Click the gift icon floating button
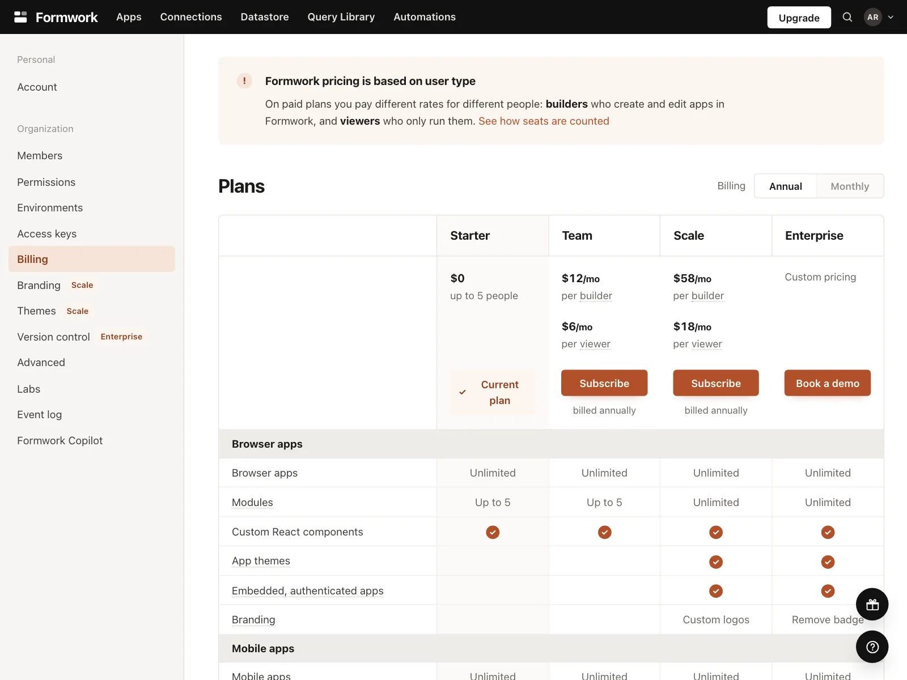This screenshot has width=907, height=680. tap(872, 605)
